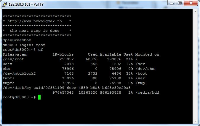Click the 'dm8000 login: root' line
The image size is (200, 126).
24,45
